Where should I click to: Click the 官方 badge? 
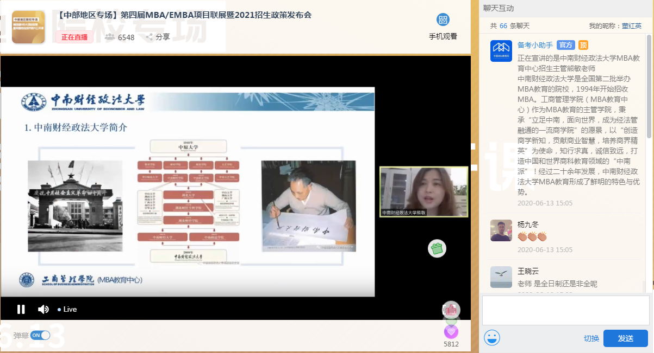566,45
